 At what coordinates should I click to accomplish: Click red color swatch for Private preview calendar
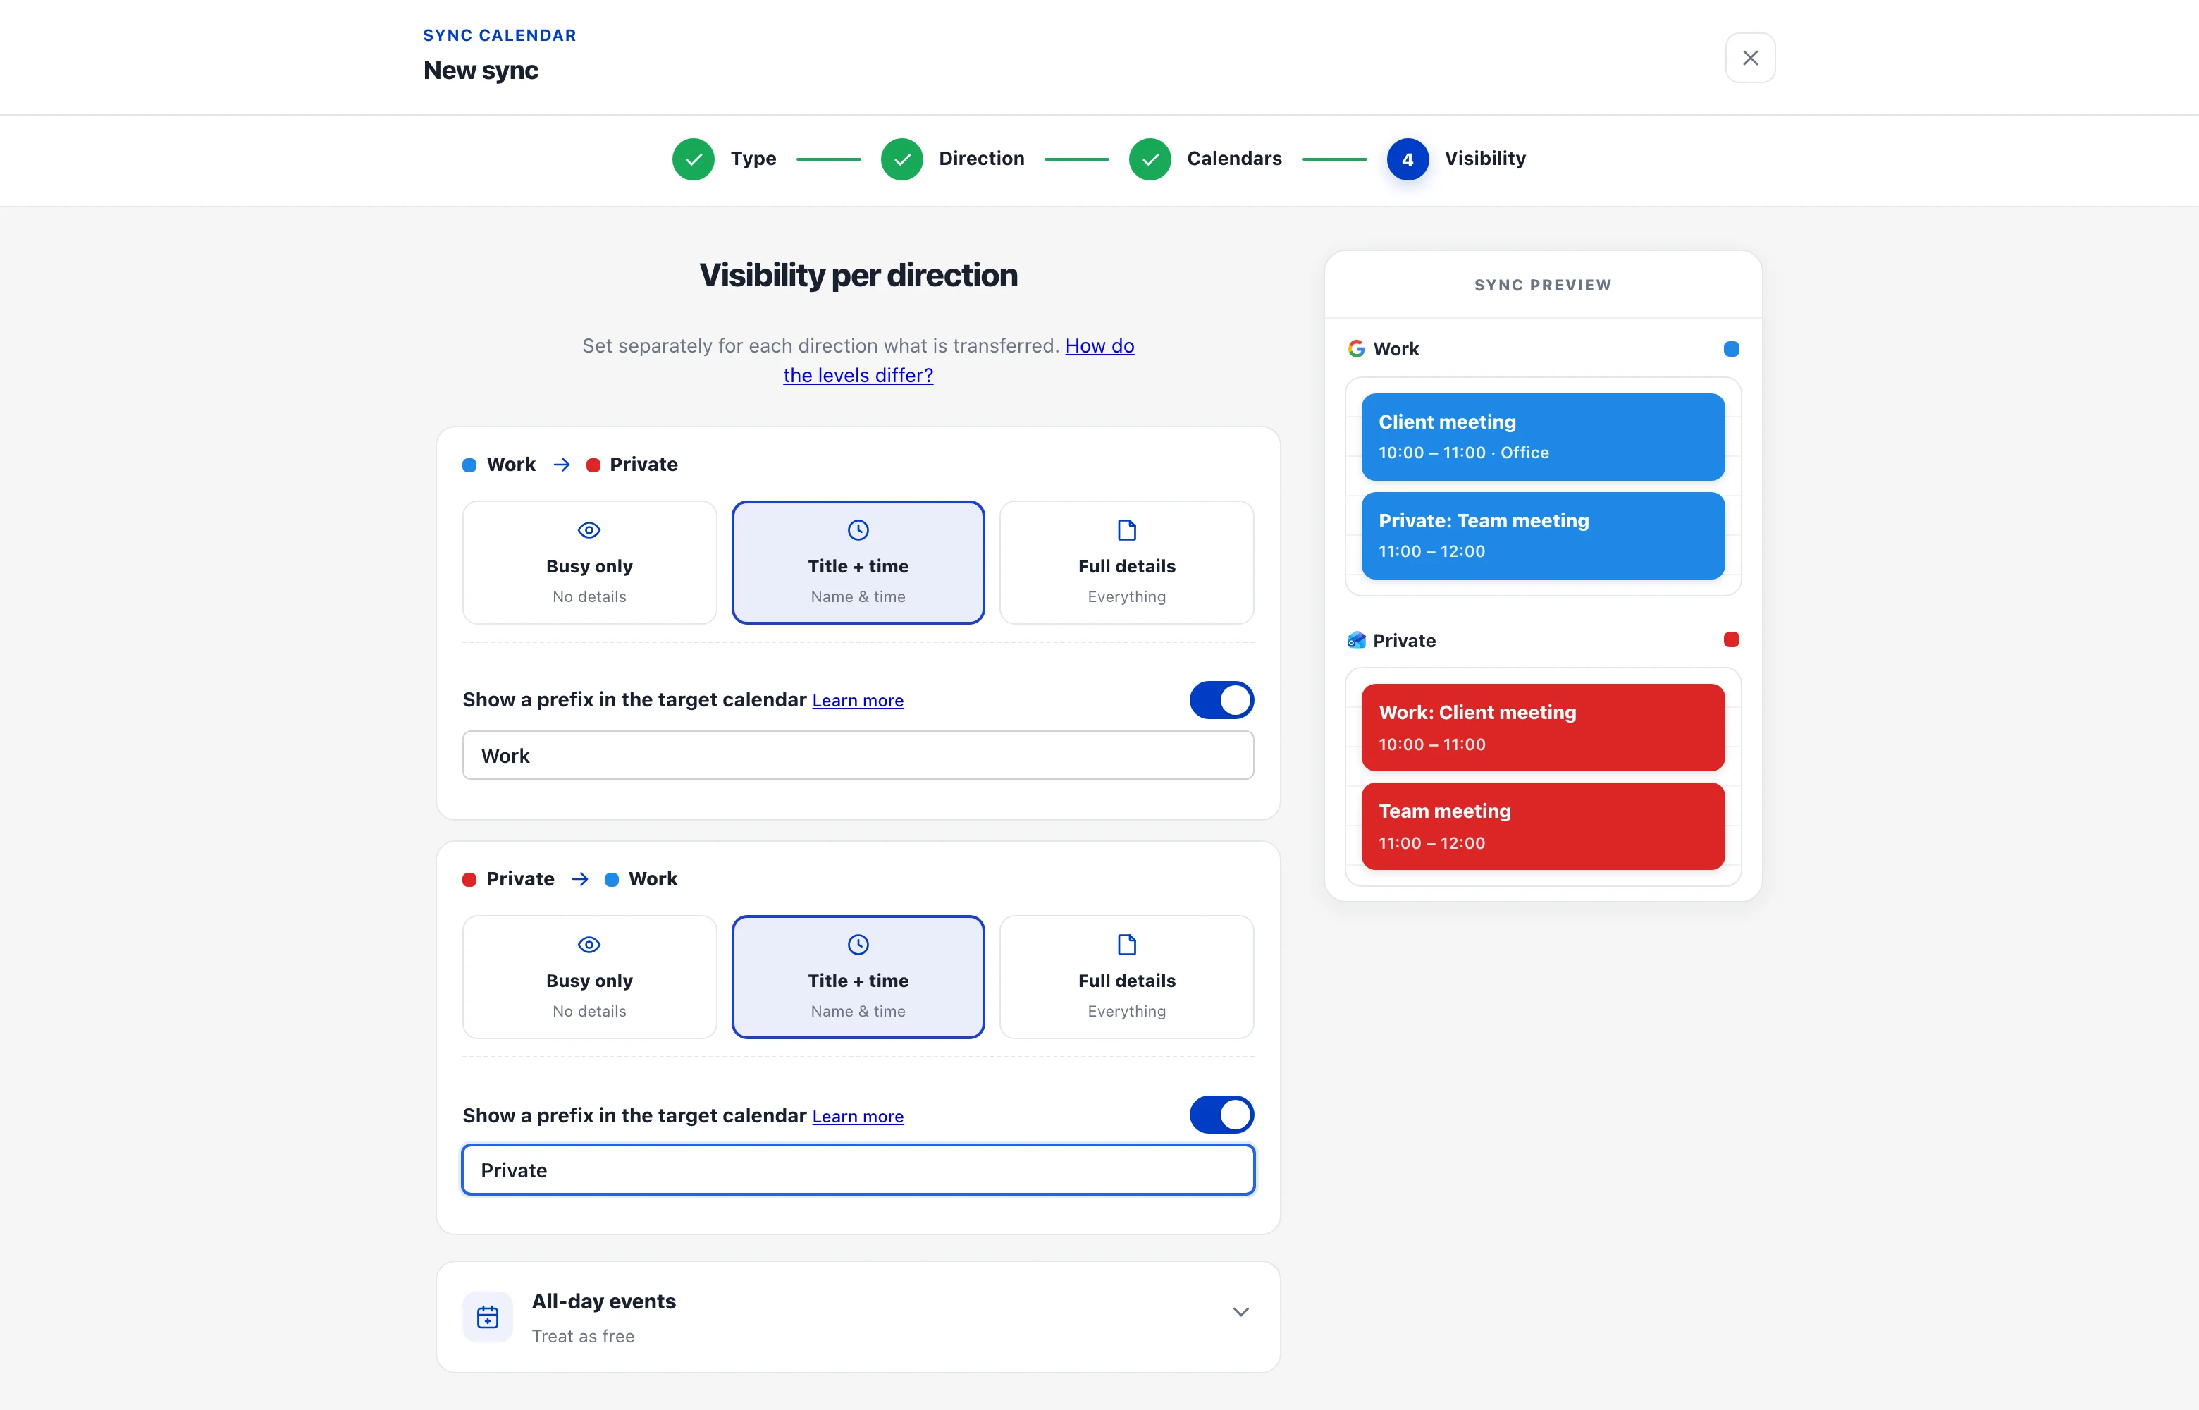click(x=1730, y=640)
